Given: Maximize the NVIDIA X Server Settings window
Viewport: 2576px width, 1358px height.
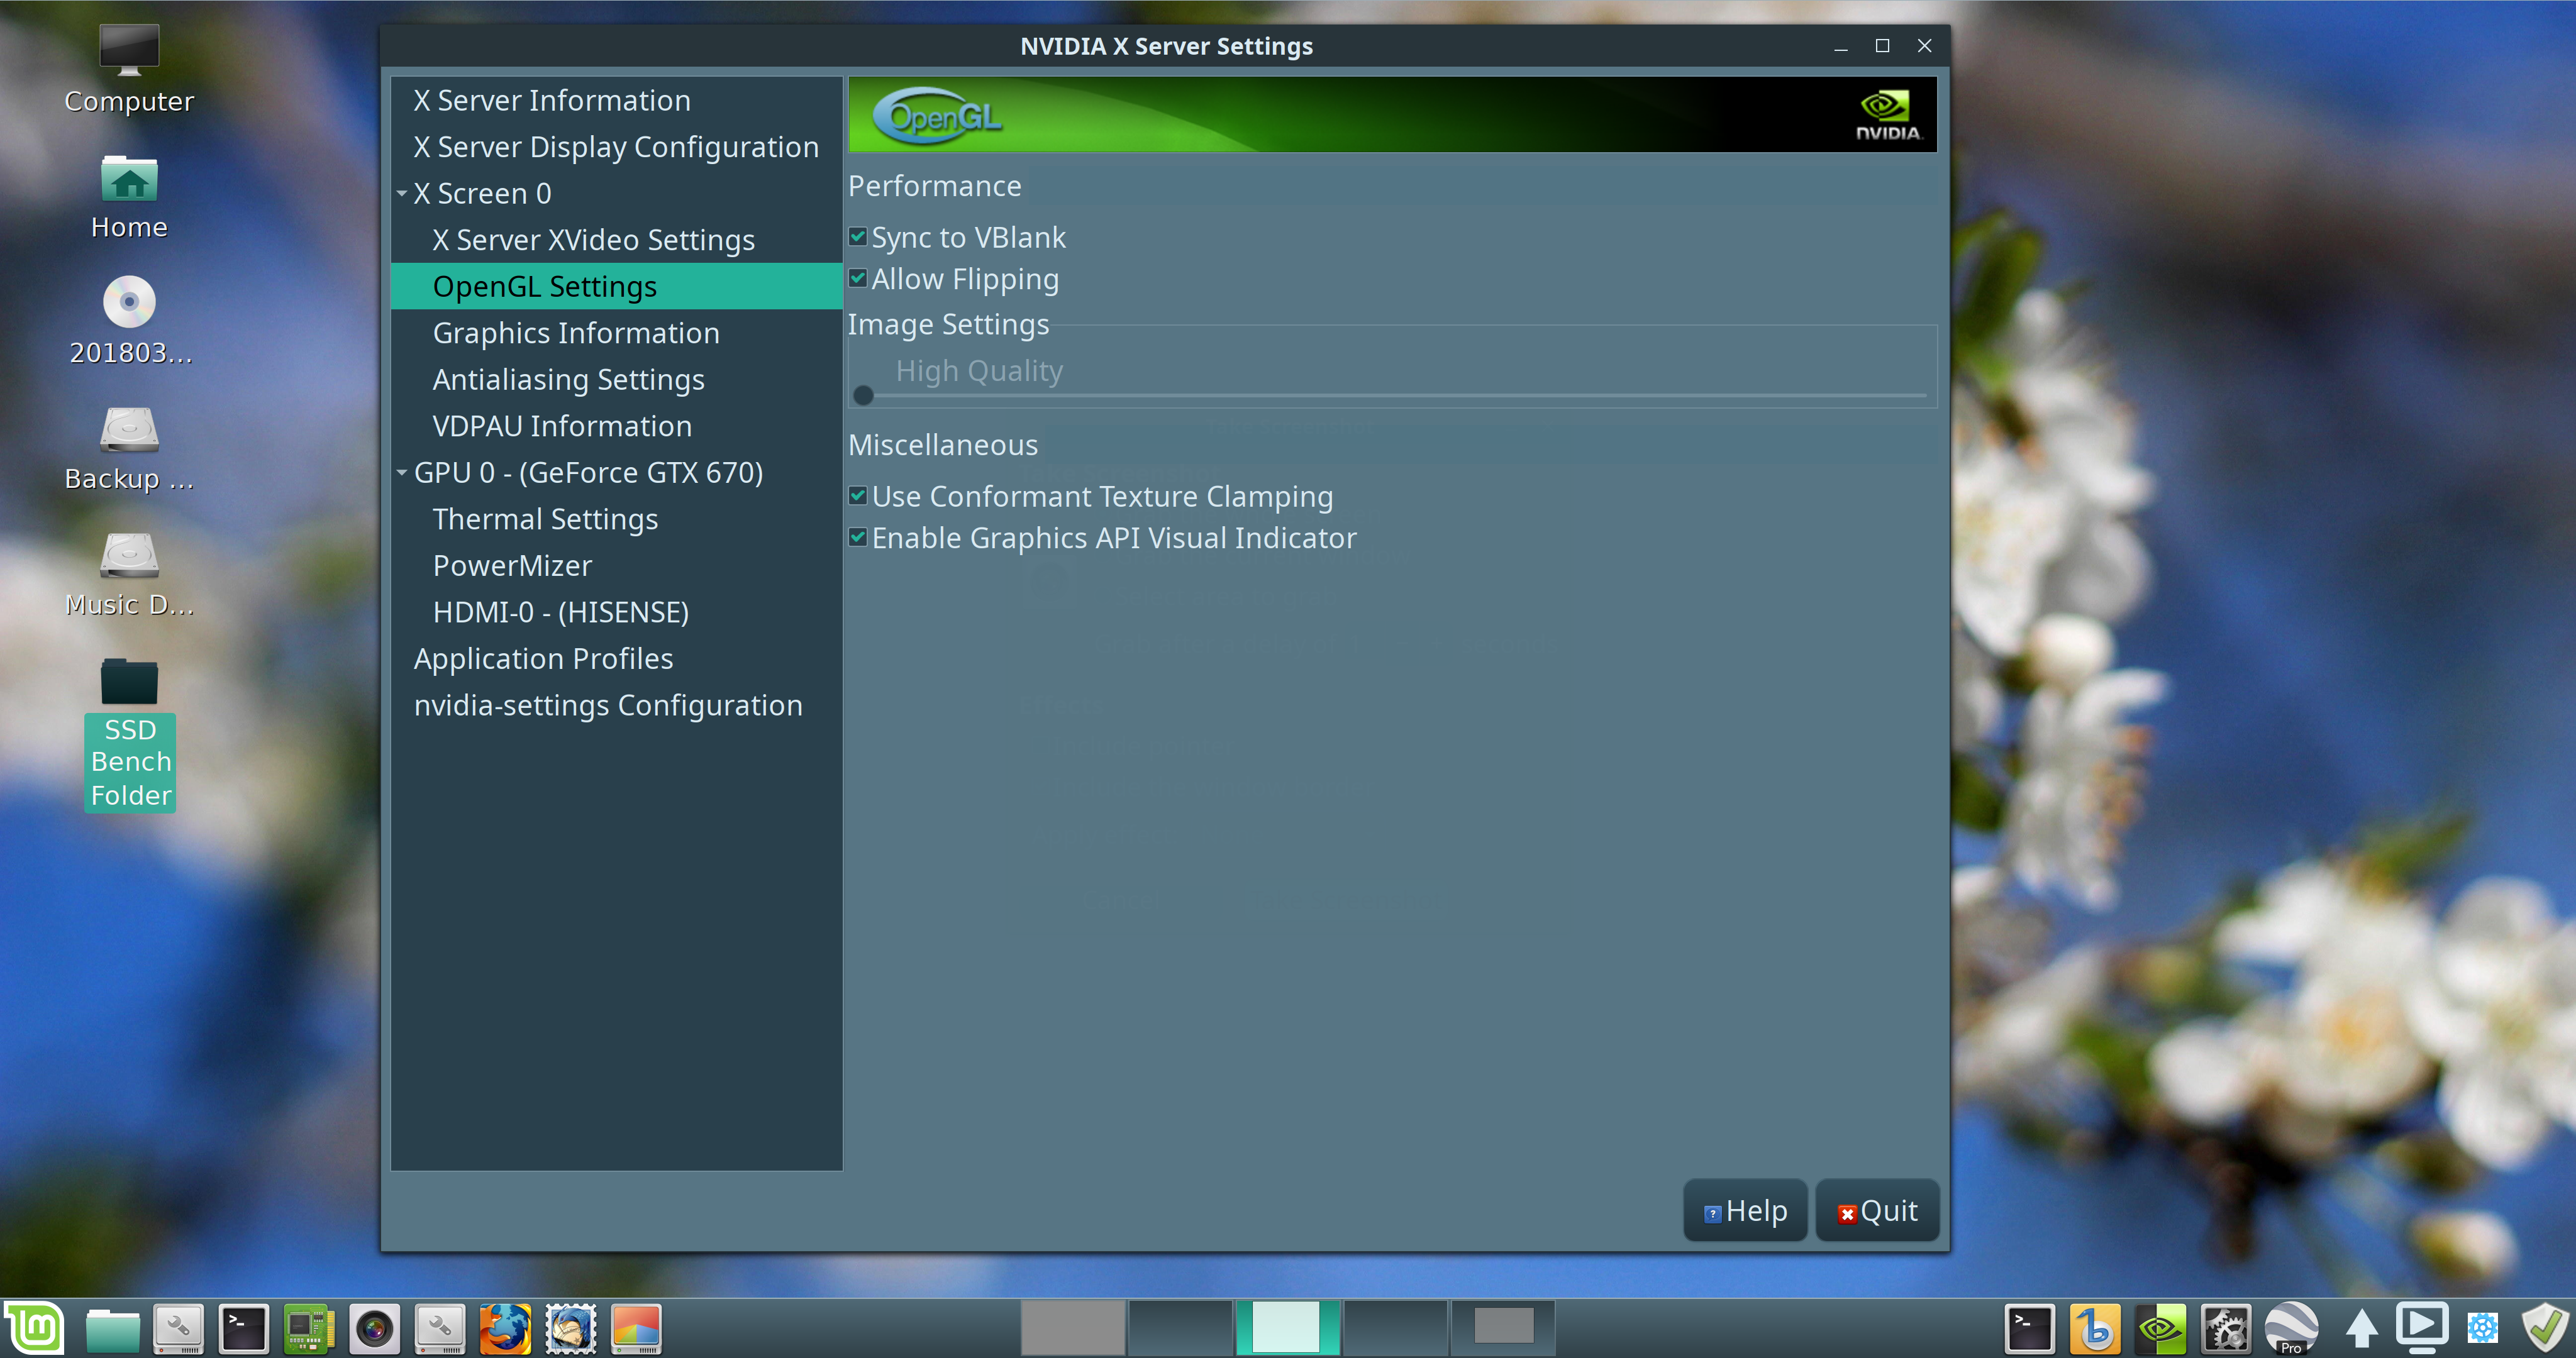Looking at the screenshot, I should 1882,46.
